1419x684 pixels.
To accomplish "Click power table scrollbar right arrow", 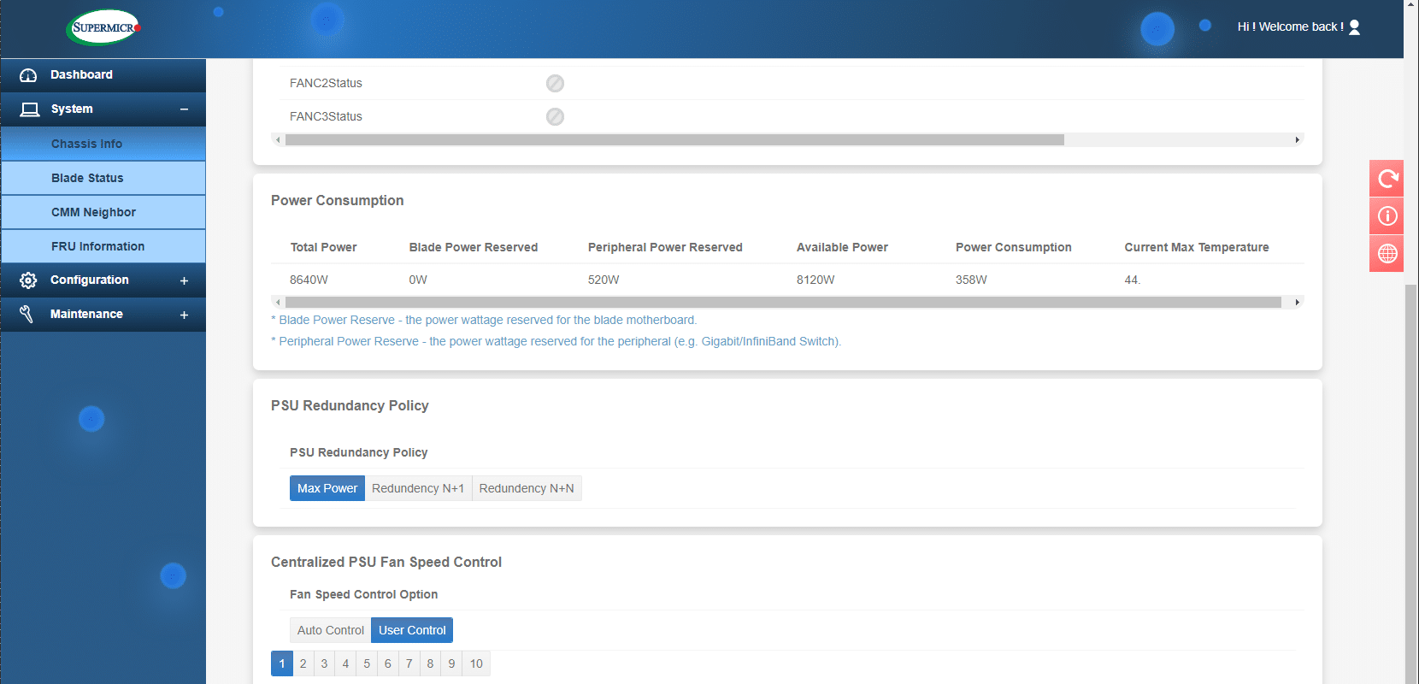I will tap(1297, 302).
